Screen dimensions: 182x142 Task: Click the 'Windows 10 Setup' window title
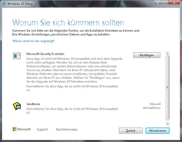click(20, 4)
